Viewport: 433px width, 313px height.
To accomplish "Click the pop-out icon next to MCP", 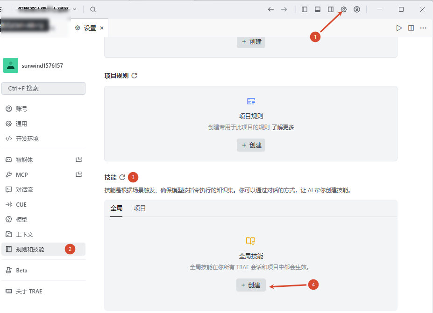I will point(78,174).
